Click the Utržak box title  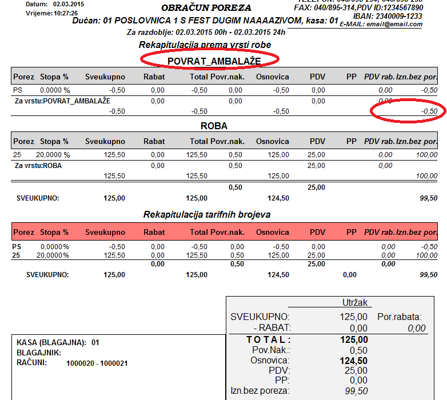coord(354,302)
